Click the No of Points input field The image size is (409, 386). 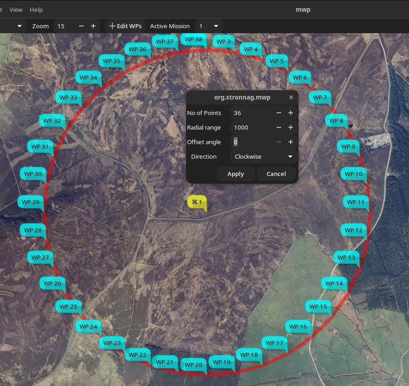point(252,113)
